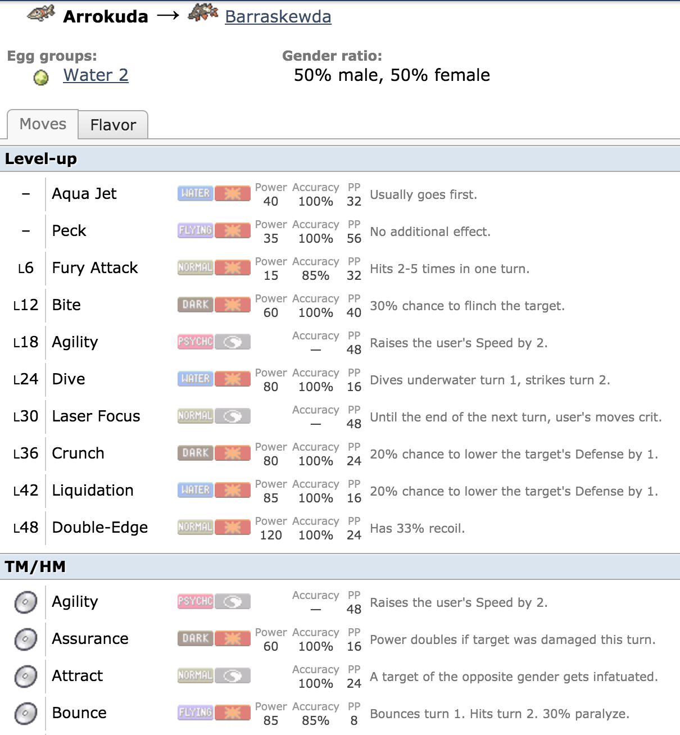Click the Arrokuda sprite icon
The image size is (680, 735).
coord(41,13)
